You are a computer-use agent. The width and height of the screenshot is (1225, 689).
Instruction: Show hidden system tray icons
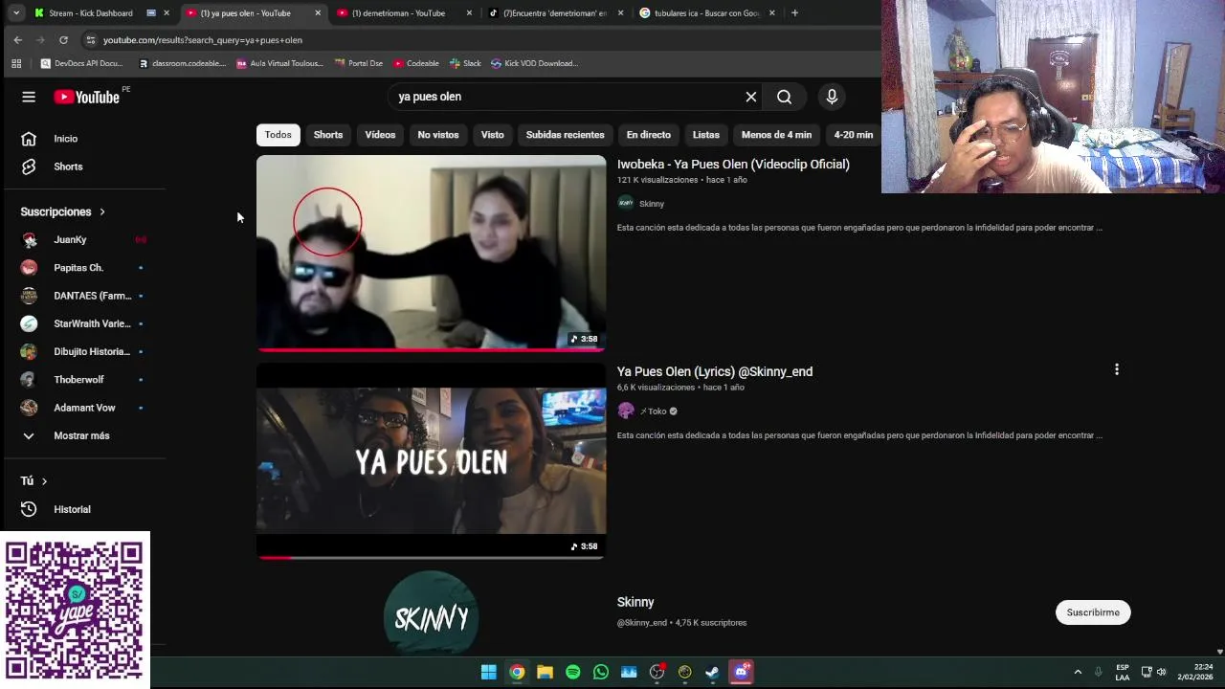(1078, 672)
